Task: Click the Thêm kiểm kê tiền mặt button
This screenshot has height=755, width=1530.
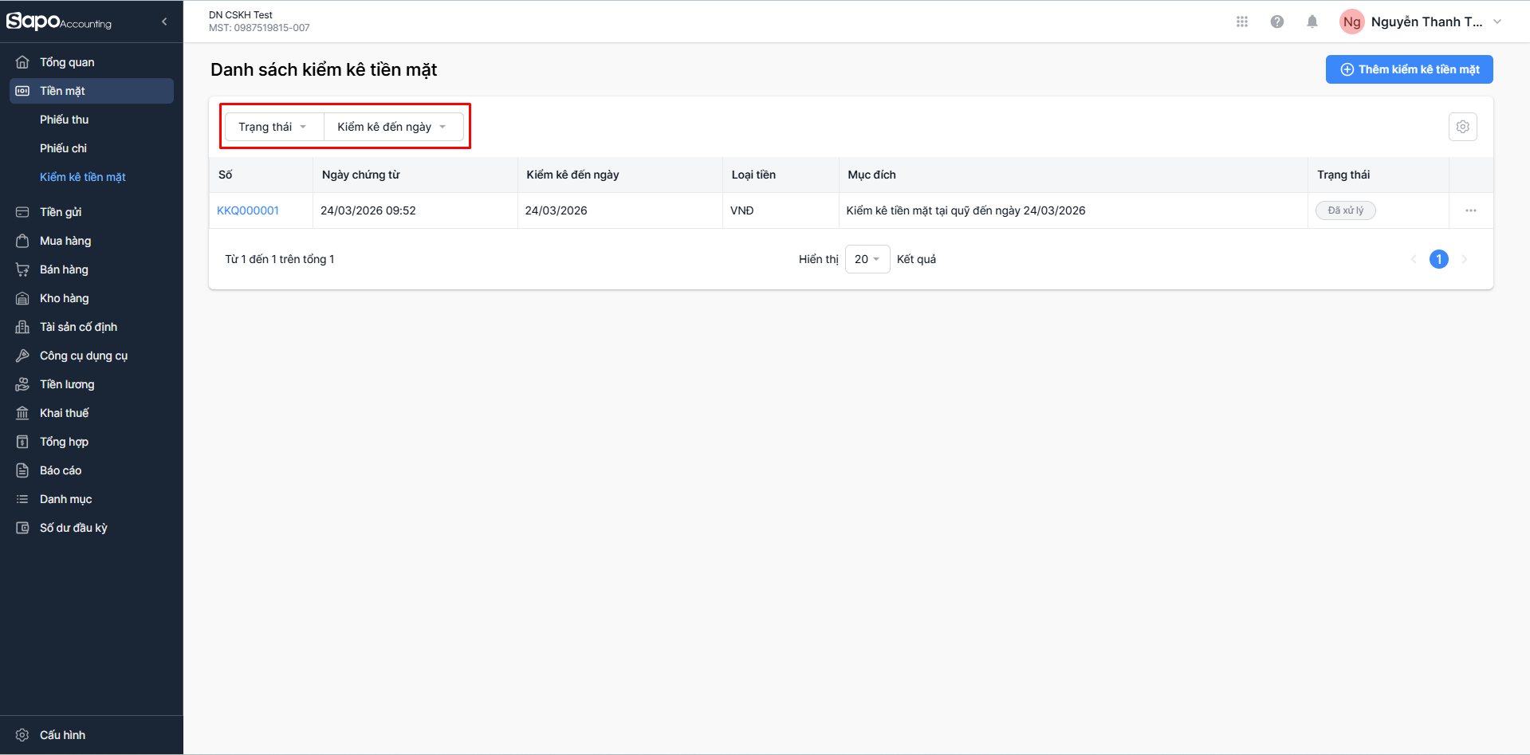Action: (x=1409, y=69)
